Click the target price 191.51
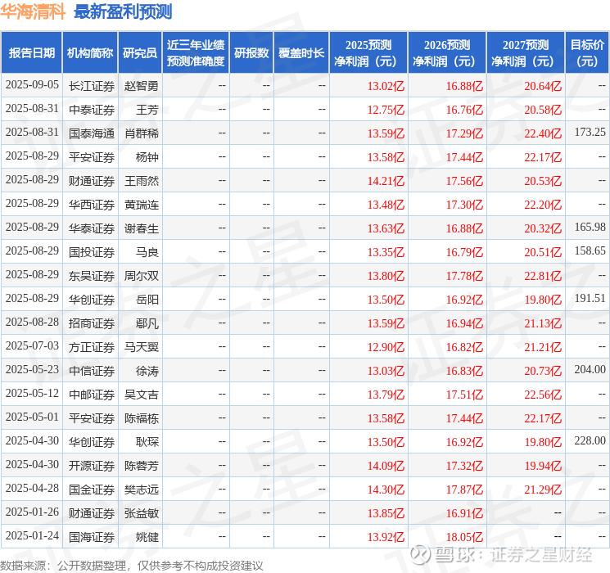 click(590, 298)
